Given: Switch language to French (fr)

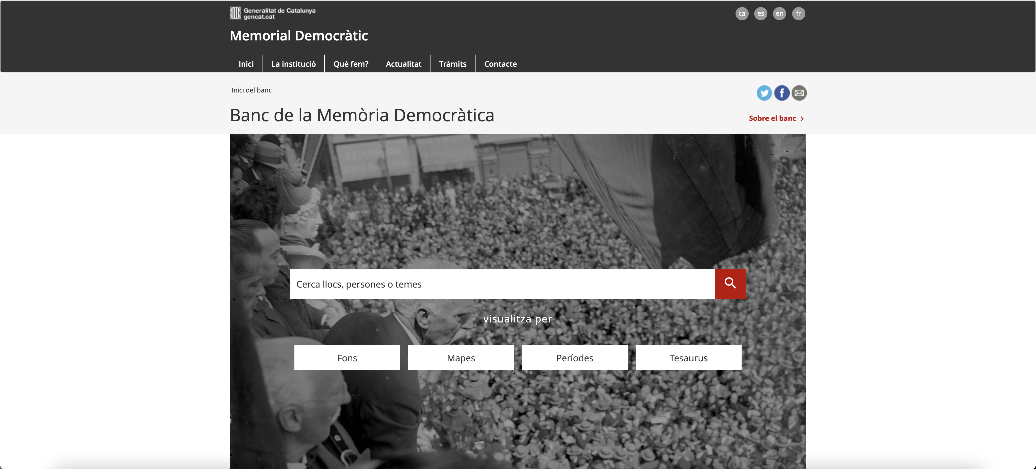Looking at the screenshot, I should [x=798, y=13].
